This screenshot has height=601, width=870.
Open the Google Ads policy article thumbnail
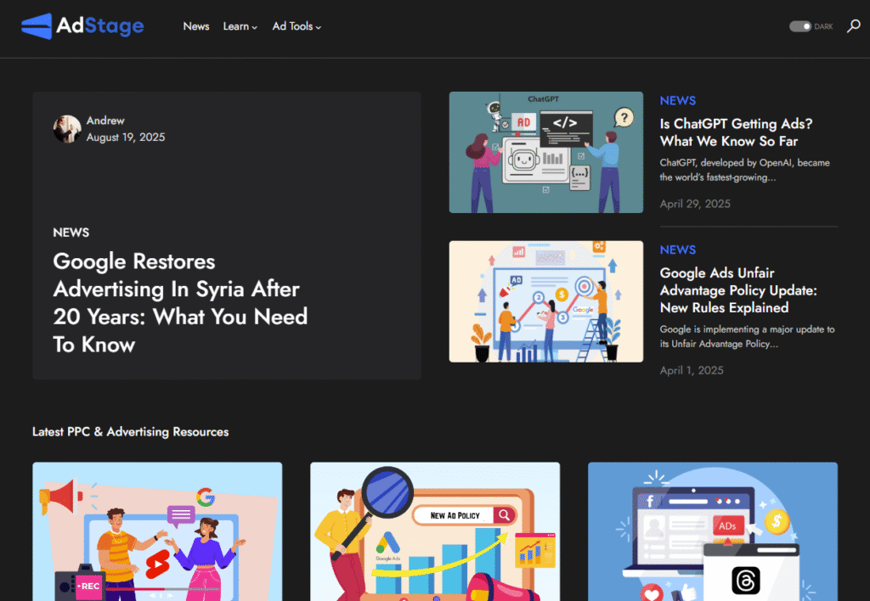(545, 301)
